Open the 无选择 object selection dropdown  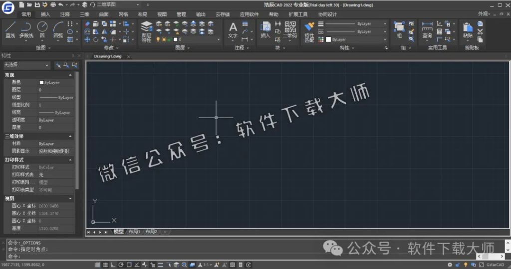(27, 65)
